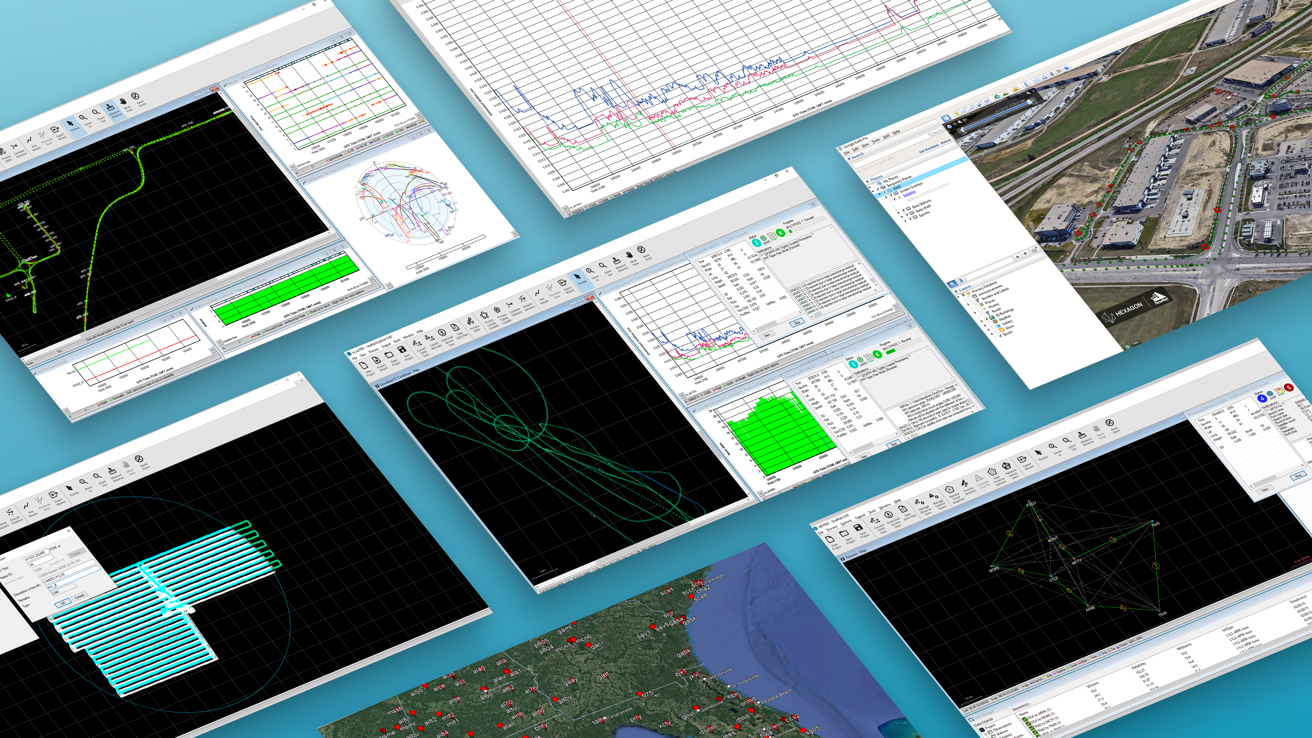Screen dimensions: 1312x738
Task: Select the Measure Distance tool
Action: point(617,261)
